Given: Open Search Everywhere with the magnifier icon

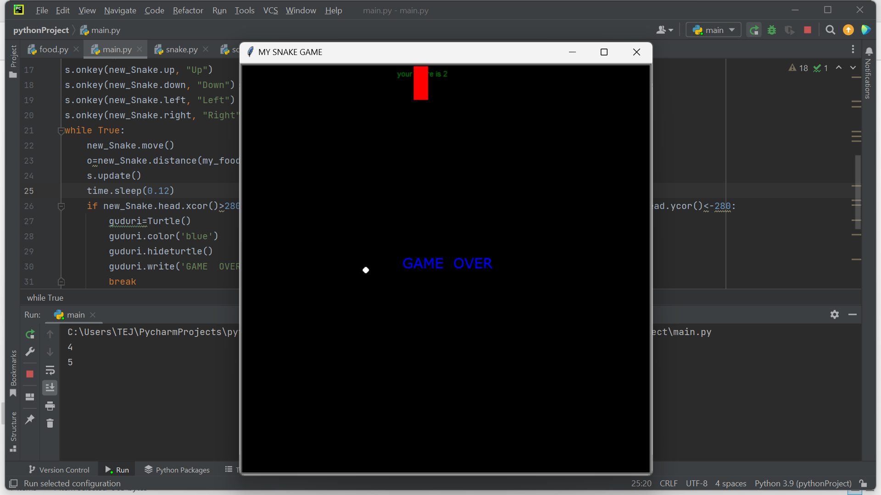Looking at the screenshot, I should pyautogui.click(x=830, y=30).
